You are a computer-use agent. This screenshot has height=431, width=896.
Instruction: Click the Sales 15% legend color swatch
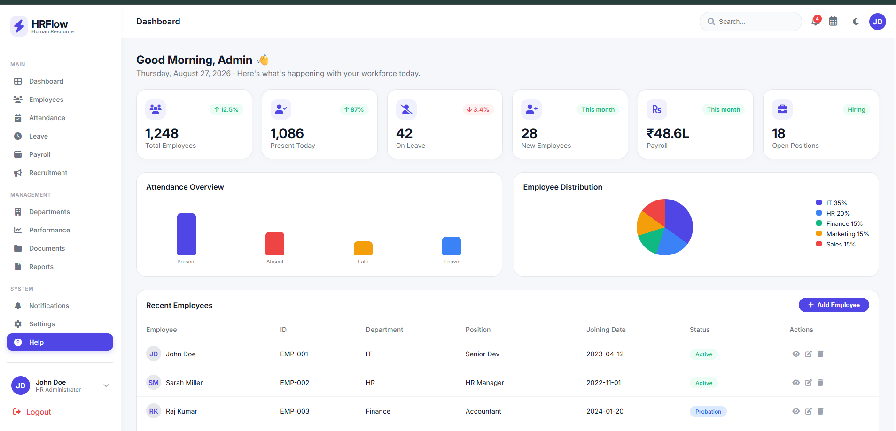[x=819, y=244]
